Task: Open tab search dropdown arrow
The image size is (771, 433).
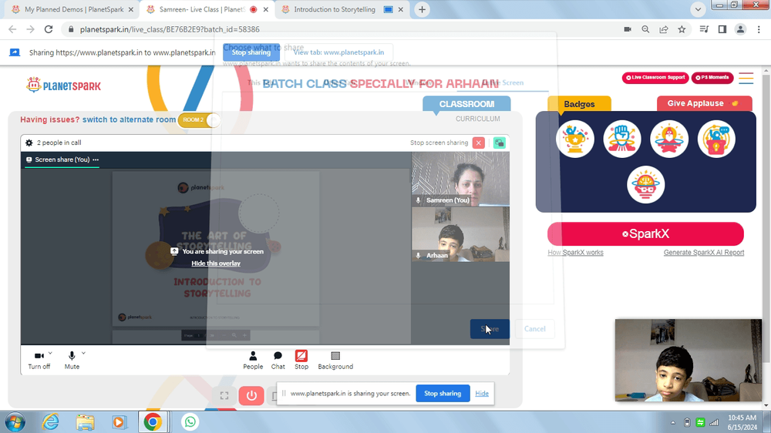Action: [698, 9]
